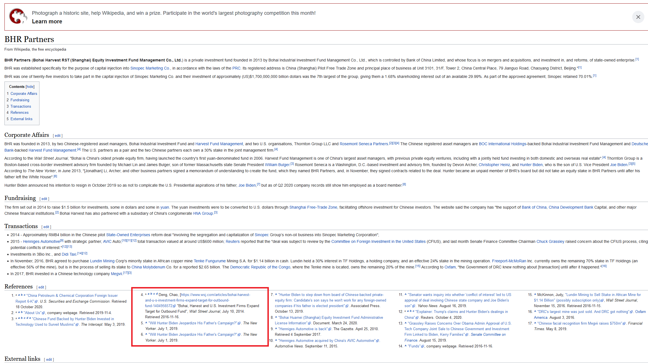Screen dimensions: 648x363
Task: Jump to Corporate Affairs in Contents
Action: (24, 94)
